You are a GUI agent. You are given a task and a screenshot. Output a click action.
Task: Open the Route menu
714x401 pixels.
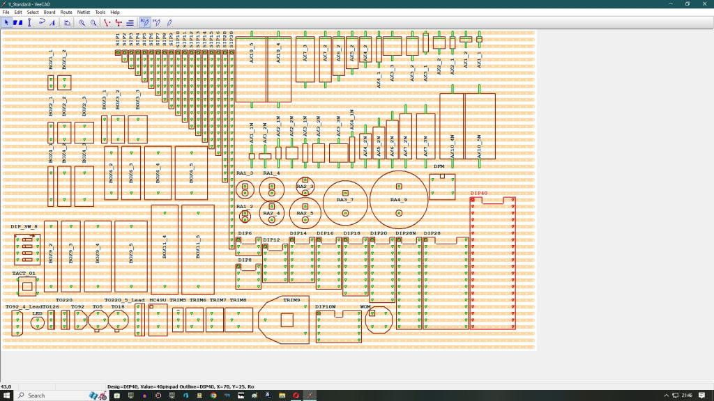tap(66, 12)
